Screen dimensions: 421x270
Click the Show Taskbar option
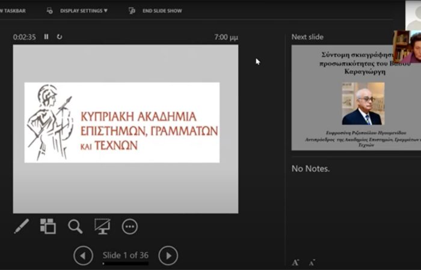point(13,10)
